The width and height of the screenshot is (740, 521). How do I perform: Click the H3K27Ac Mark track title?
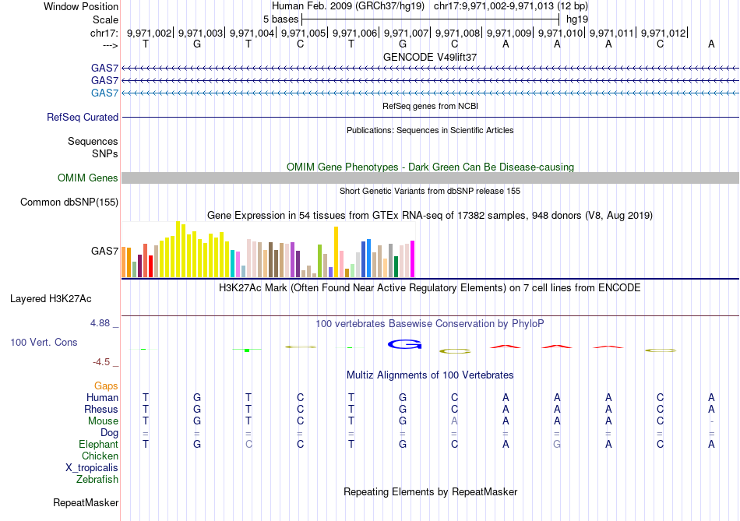[430, 288]
